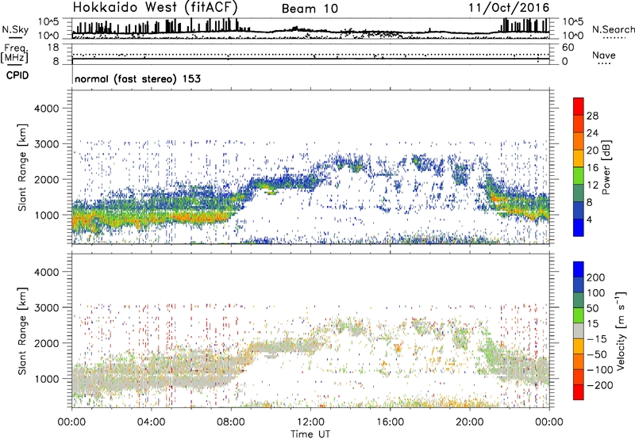Click the 'Nave' legend label
The height and width of the screenshot is (439, 635).
[604, 55]
